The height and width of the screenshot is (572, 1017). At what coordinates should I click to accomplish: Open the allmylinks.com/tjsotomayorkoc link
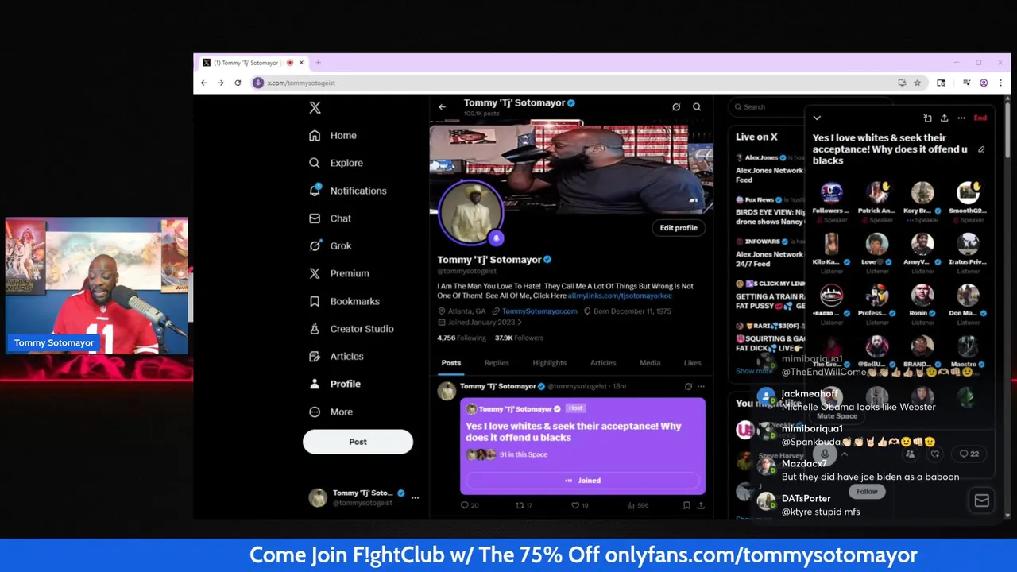[620, 296]
